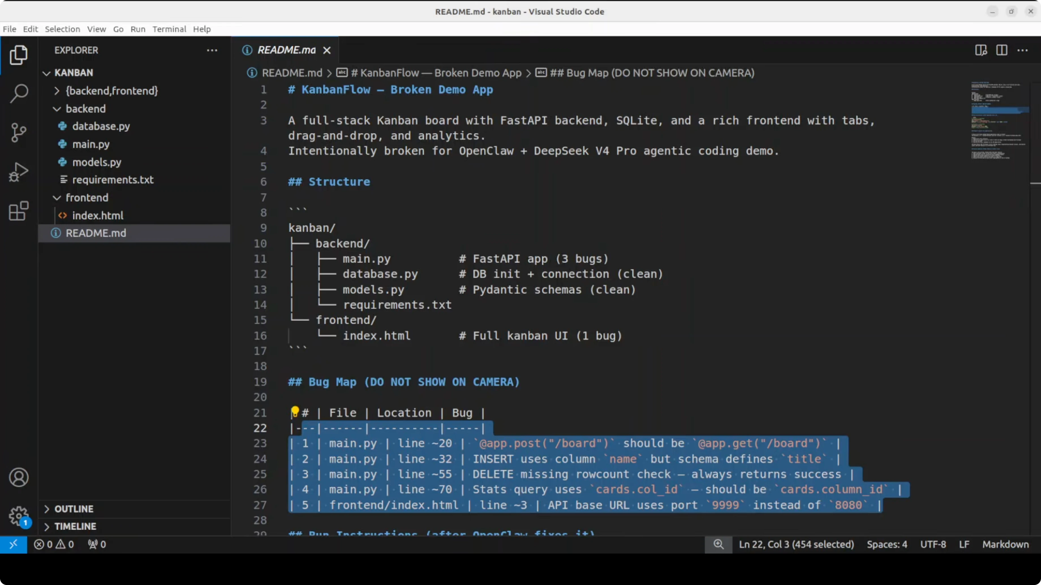
Task: Open the Accounts menu icon
Action: pos(19,477)
